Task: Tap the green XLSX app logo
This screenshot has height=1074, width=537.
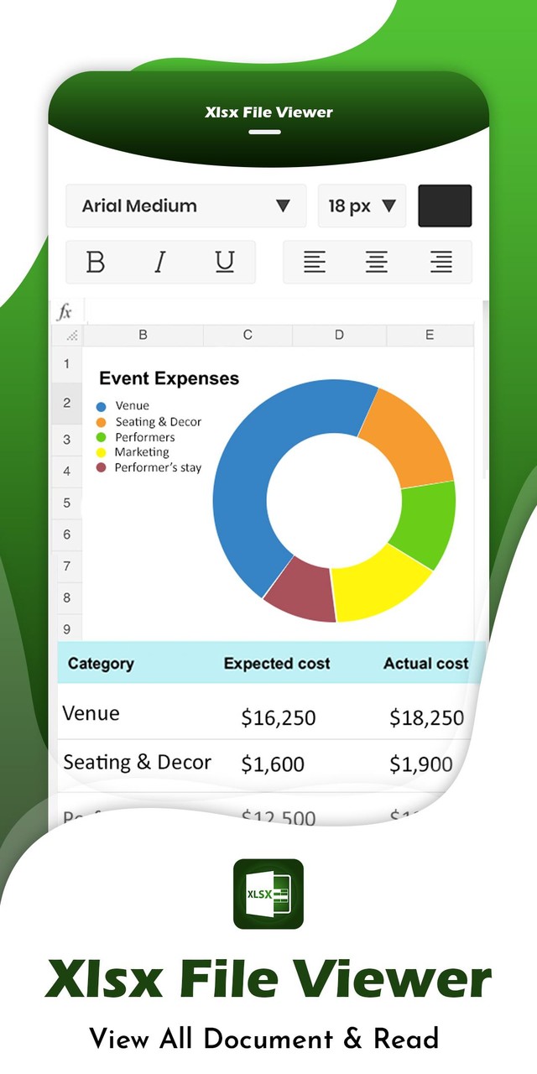Action: 268,894
